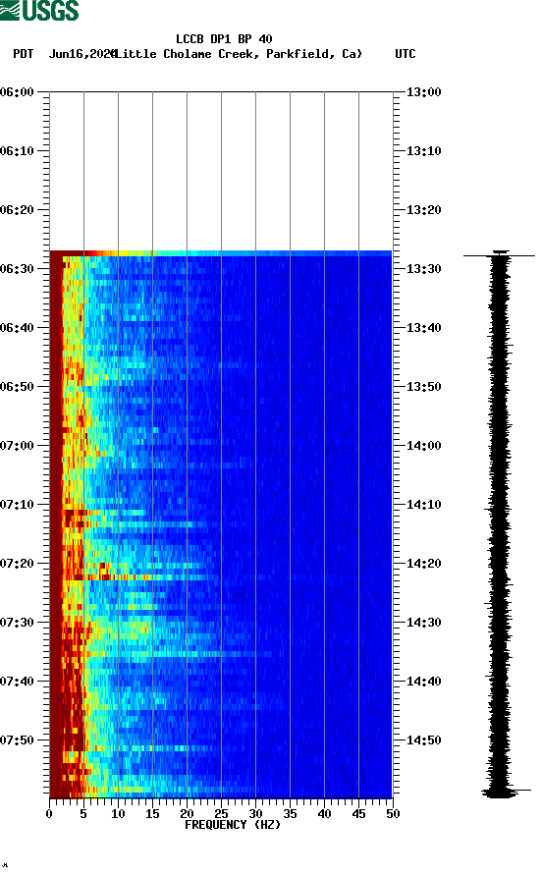Click the 07:00 PDT time label
This screenshot has height=876, width=542.
17,445
